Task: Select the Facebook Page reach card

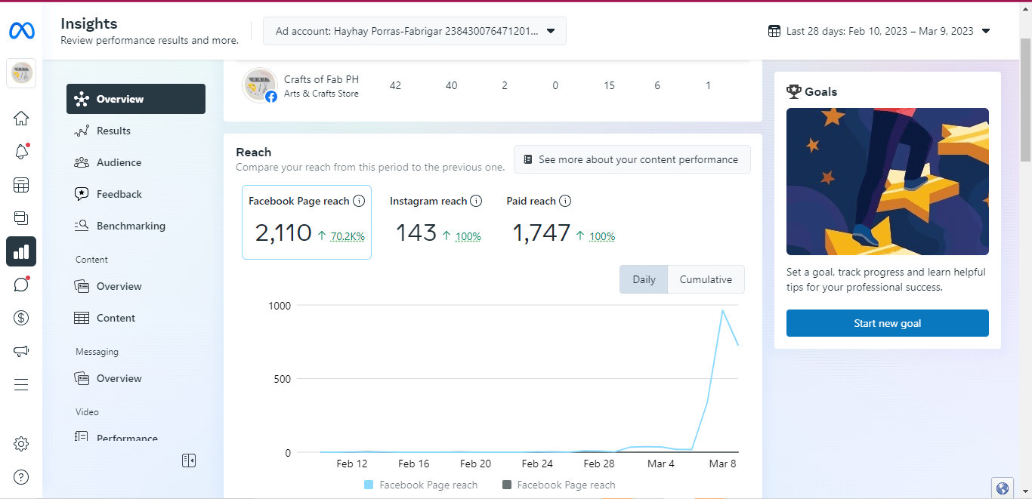Action: 307,222
